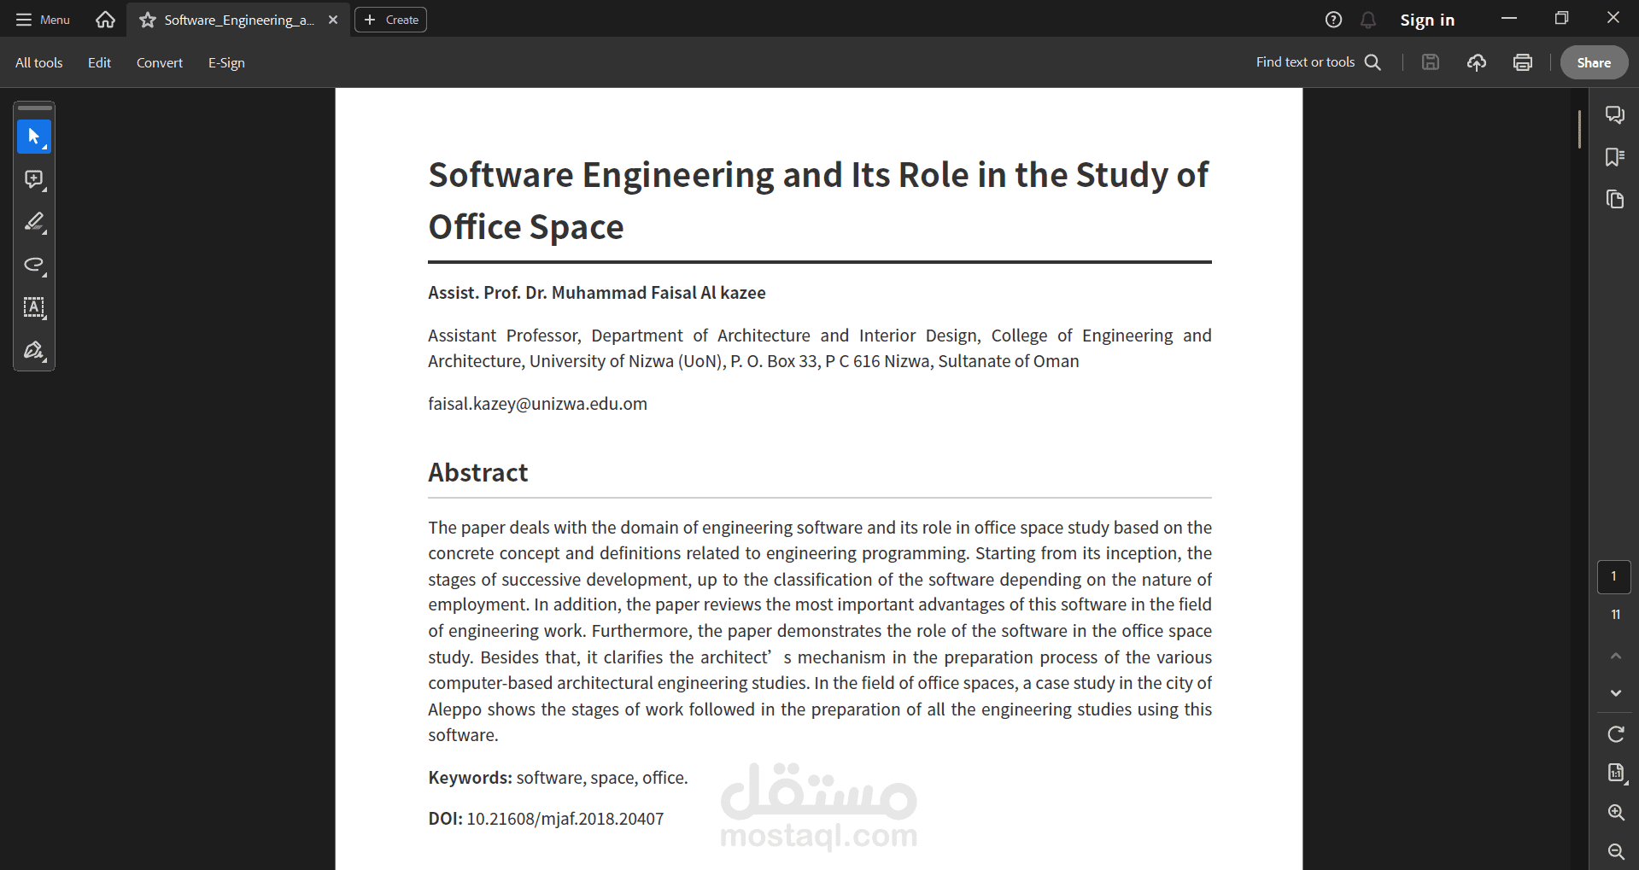The height and width of the screenshot is (870, 1639).
Task: Click the Abstract heading
Action: tap(478, 472)
